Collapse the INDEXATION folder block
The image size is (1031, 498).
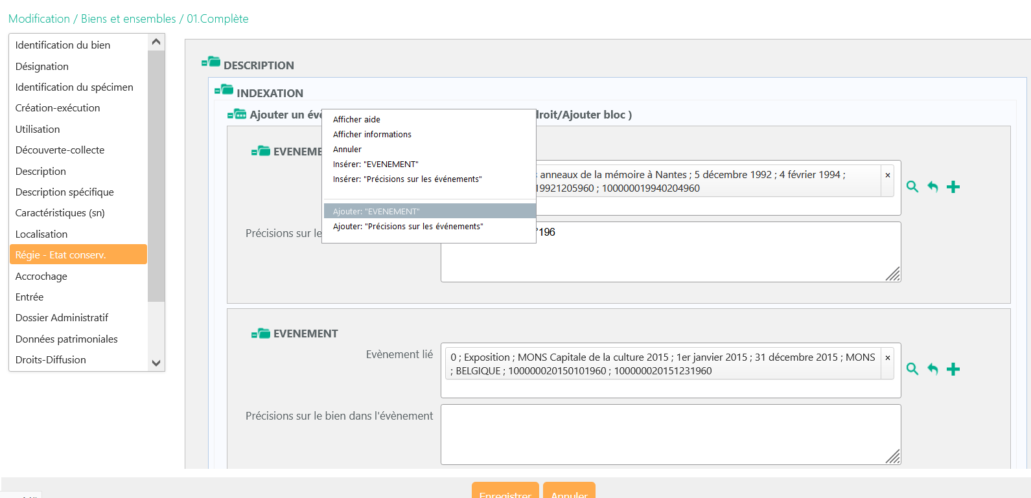click(x=224, y=91)
